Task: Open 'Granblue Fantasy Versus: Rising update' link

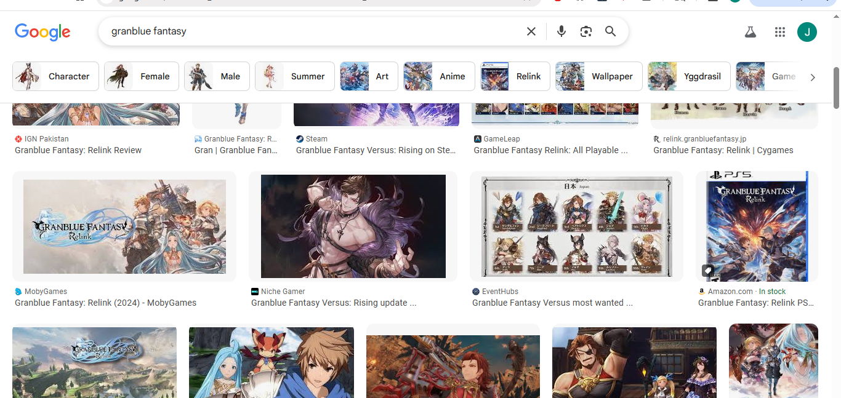Action: 334,303
